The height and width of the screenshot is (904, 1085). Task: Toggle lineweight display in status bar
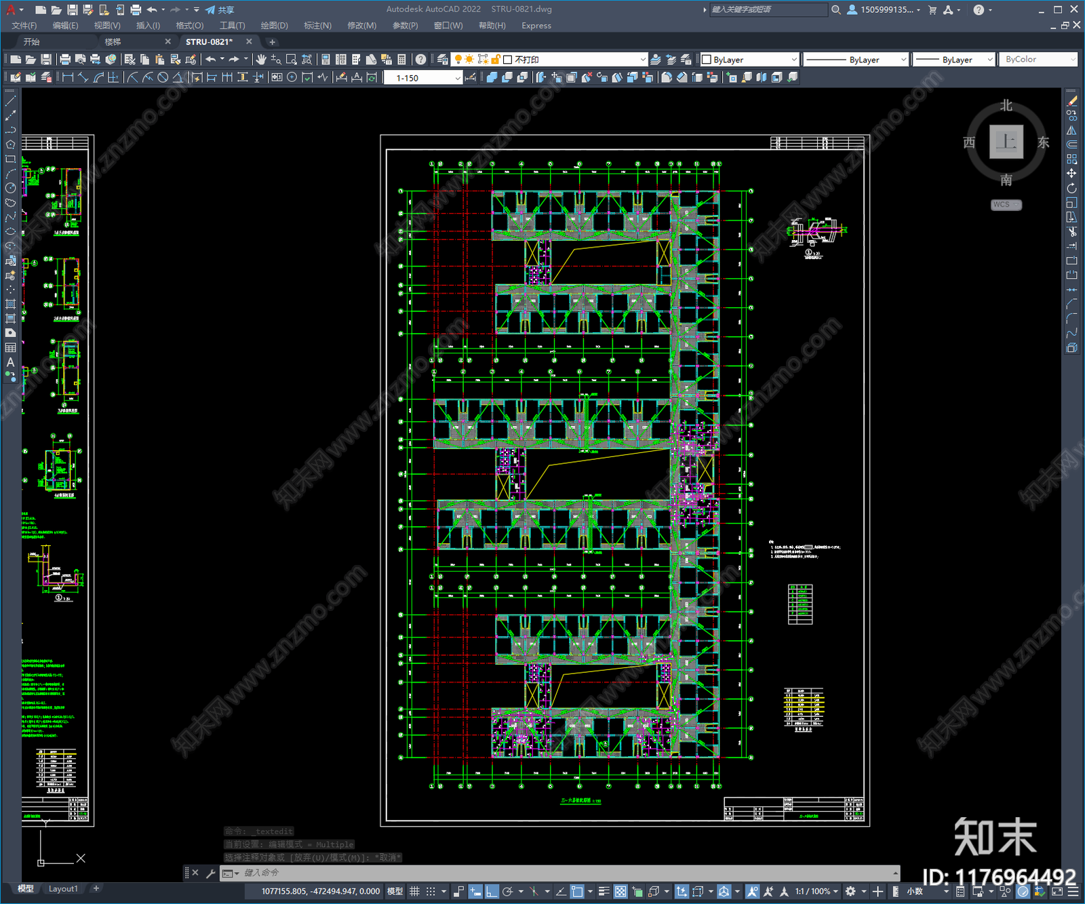pyautogui.click(x=604, y=891)
